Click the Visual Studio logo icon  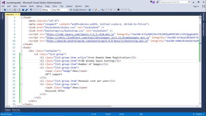tap(3, 3)
